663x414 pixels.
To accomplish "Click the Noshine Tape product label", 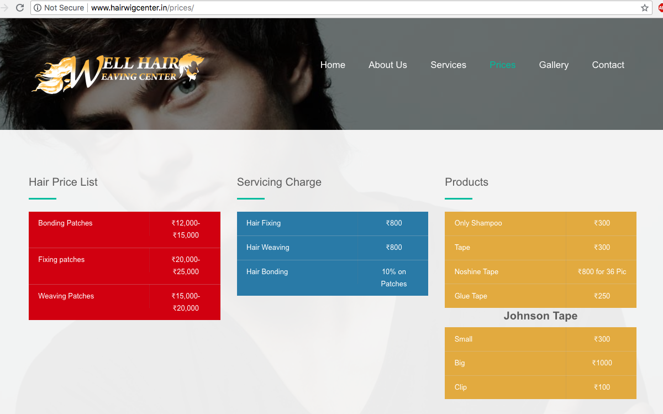I will [476, 272].
